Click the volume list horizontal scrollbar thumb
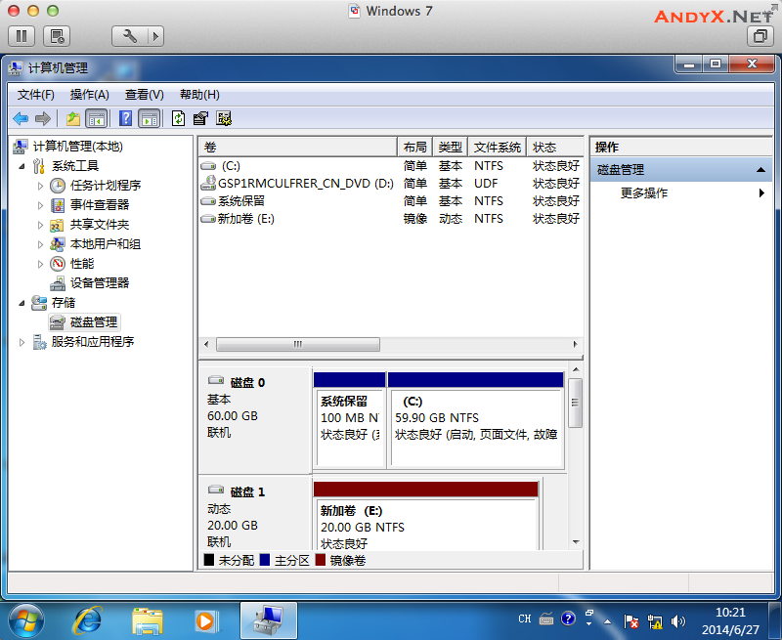Screen dimensions: 782x640 298,344
